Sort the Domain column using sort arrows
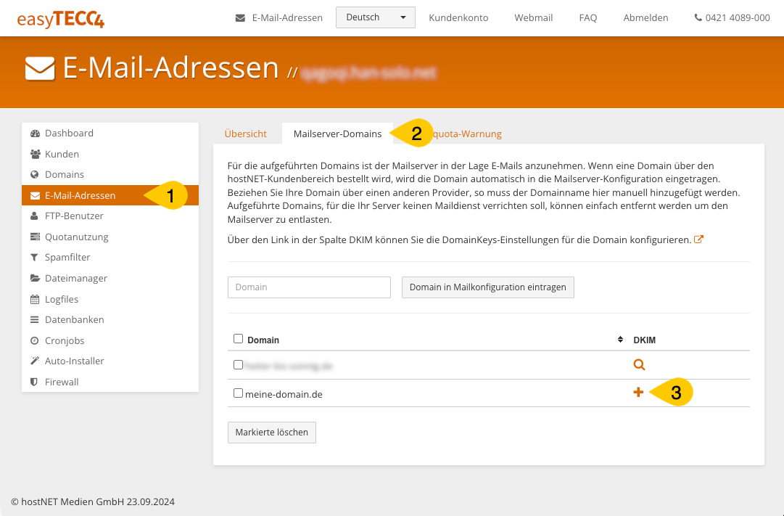784x516 pixels. tap(620, 340)
